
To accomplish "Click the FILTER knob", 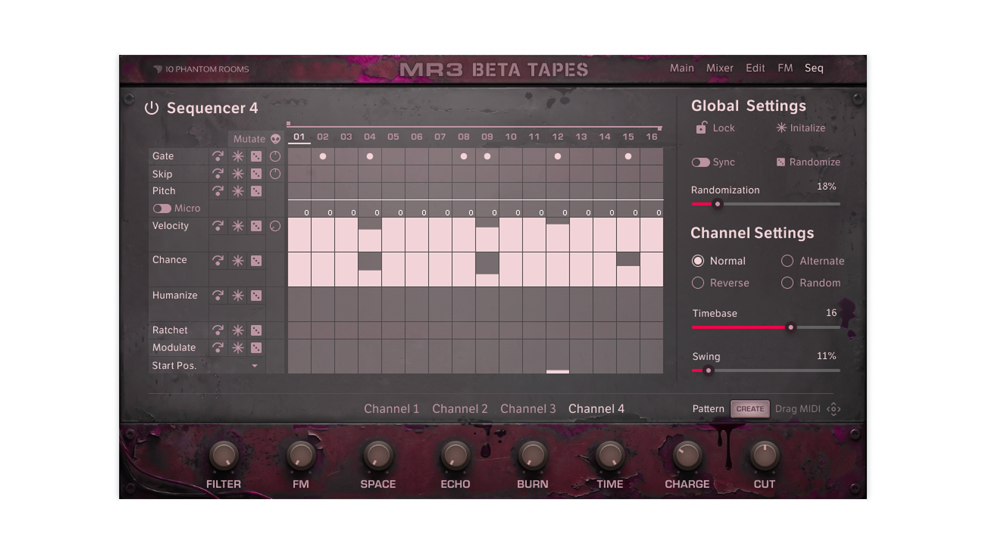I will 223,456.
